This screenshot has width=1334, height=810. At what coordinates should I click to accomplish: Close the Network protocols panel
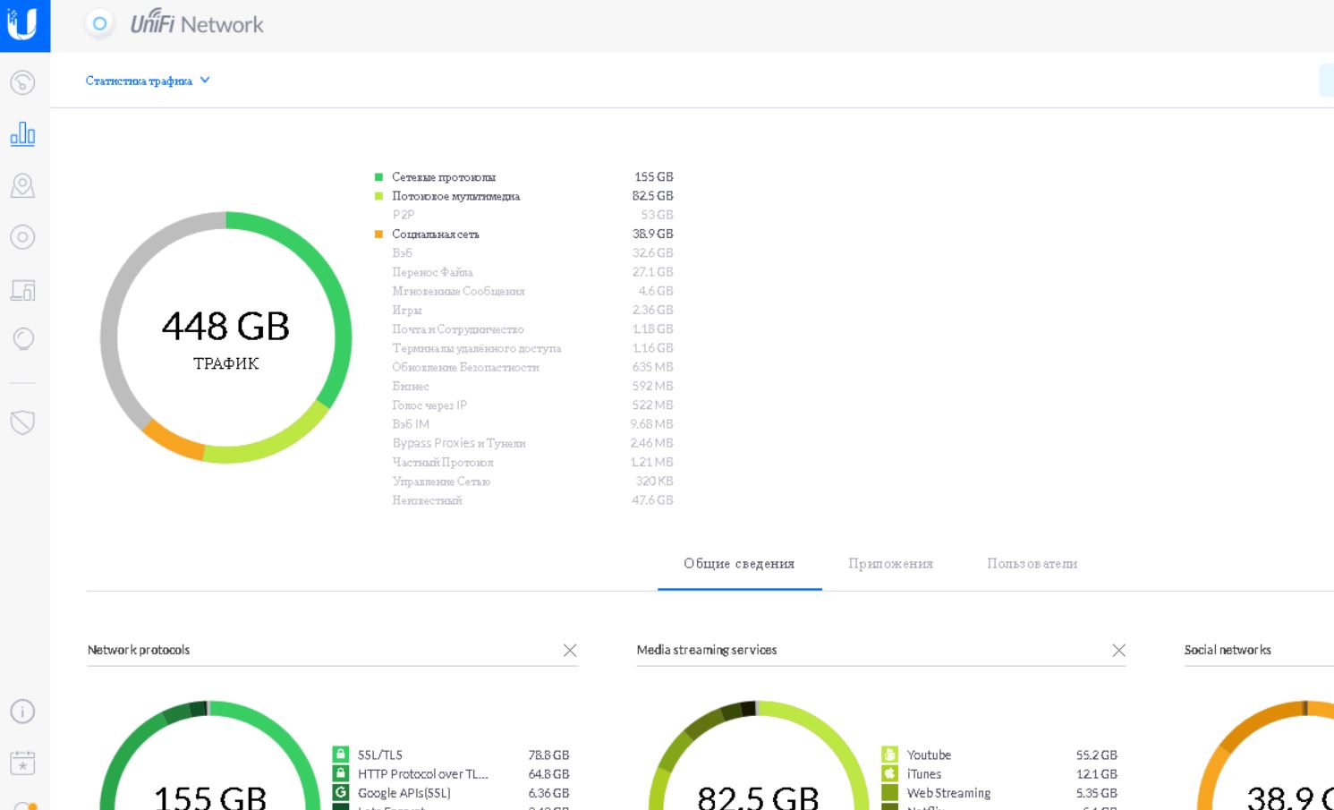[x=570, y=651]
